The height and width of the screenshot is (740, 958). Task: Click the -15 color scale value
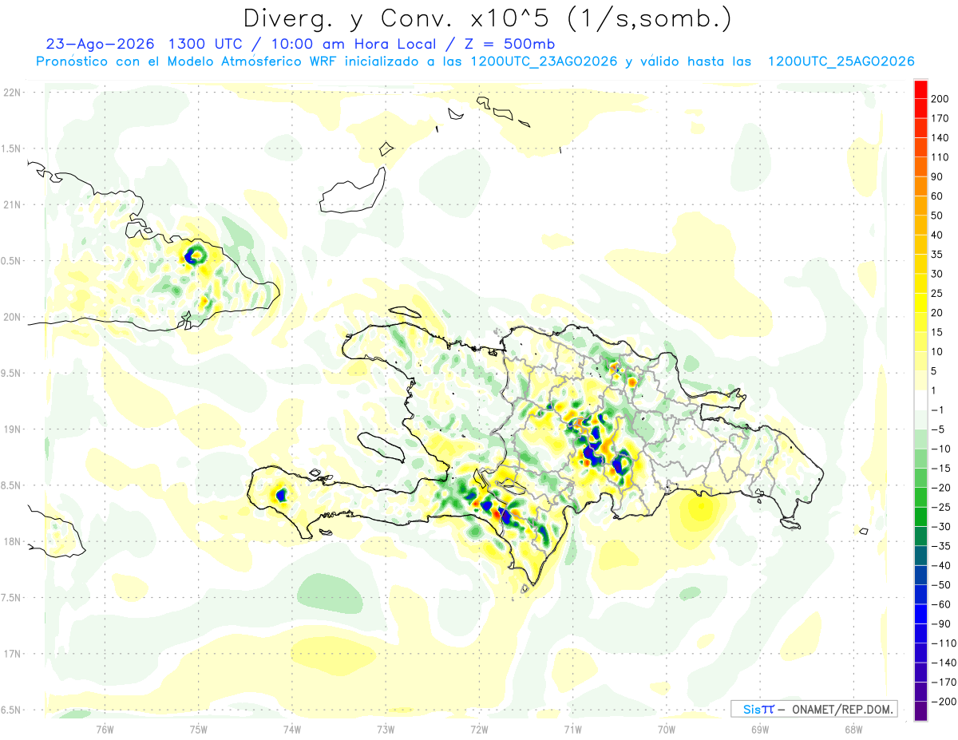(940, 468)
